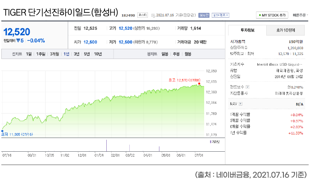Click the stock code 182490
310x185 pixels.
[128, 15]
